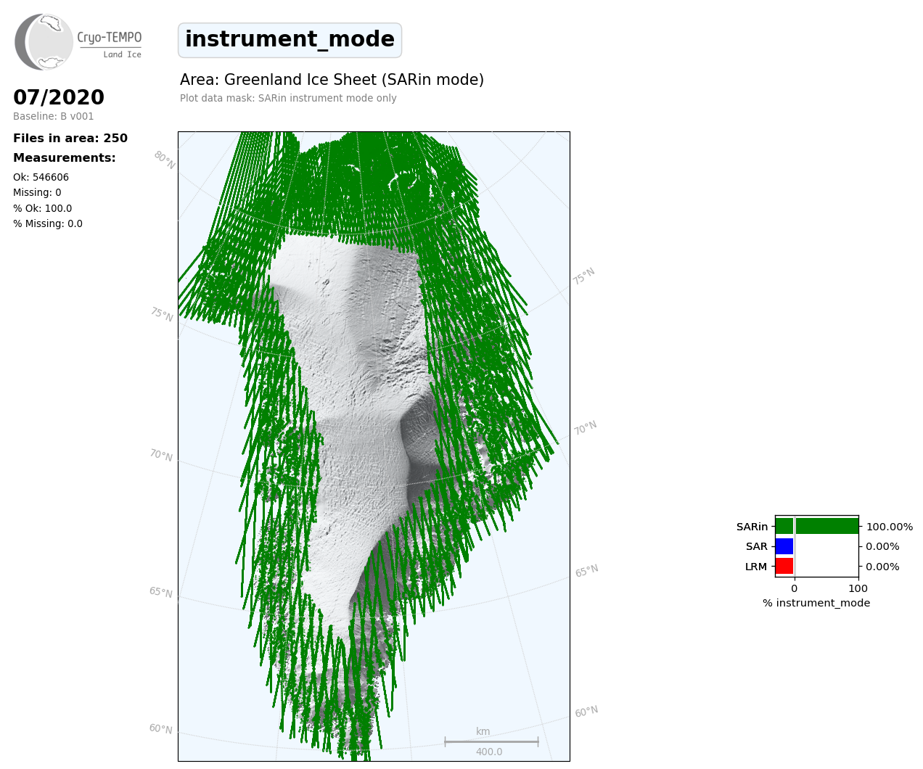923x769 pixels.
Task: Click the Cryo-TEMPO Land Ice logo
Action: [x=78, y=42]
